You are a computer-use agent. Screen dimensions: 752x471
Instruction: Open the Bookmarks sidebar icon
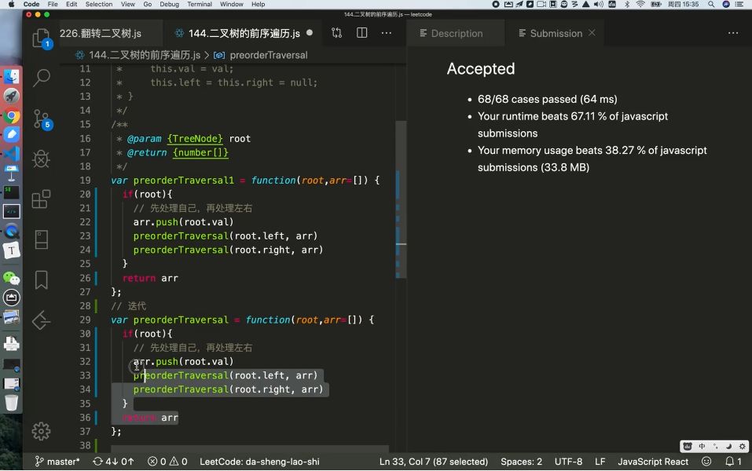pyautogui.click(x=41, y=279)
